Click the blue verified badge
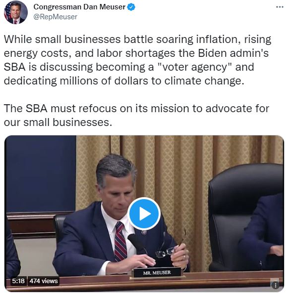This screenshot has height=294, width=289. click(x=131, y=7)
